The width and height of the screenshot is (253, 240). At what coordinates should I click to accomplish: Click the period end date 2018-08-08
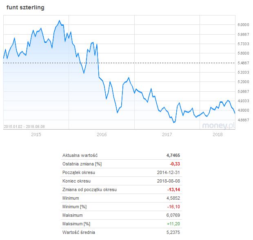pos(169,181)
